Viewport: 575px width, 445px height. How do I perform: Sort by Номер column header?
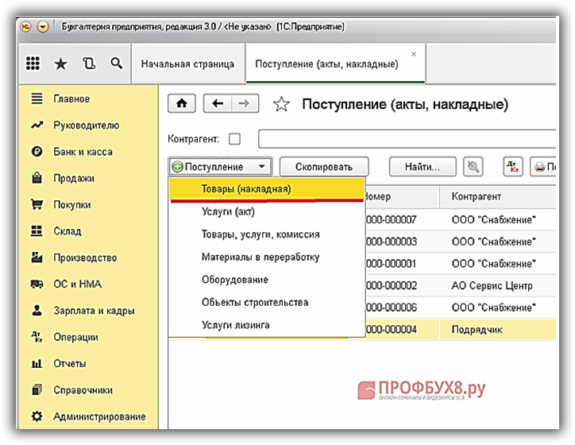click(403, 196)
